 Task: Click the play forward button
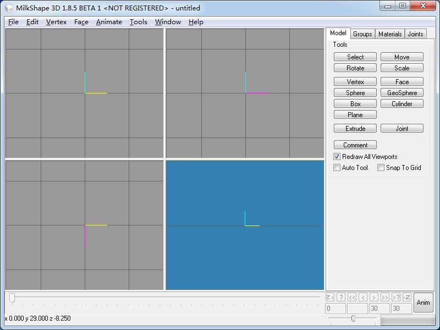coord(384,297)
